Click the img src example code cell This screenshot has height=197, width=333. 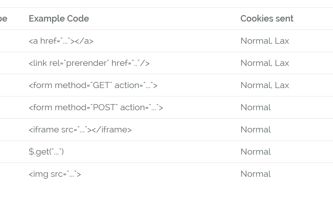click(x=55, y=174)
